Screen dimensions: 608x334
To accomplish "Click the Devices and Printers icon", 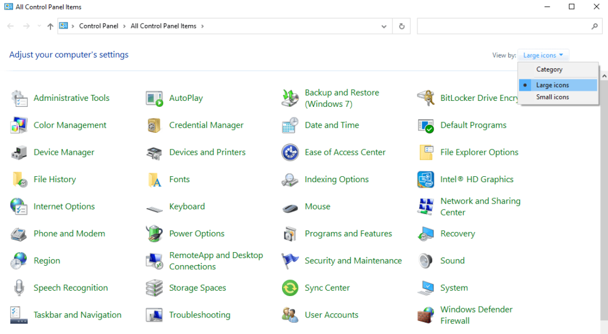I will click(x=154, y=152).
